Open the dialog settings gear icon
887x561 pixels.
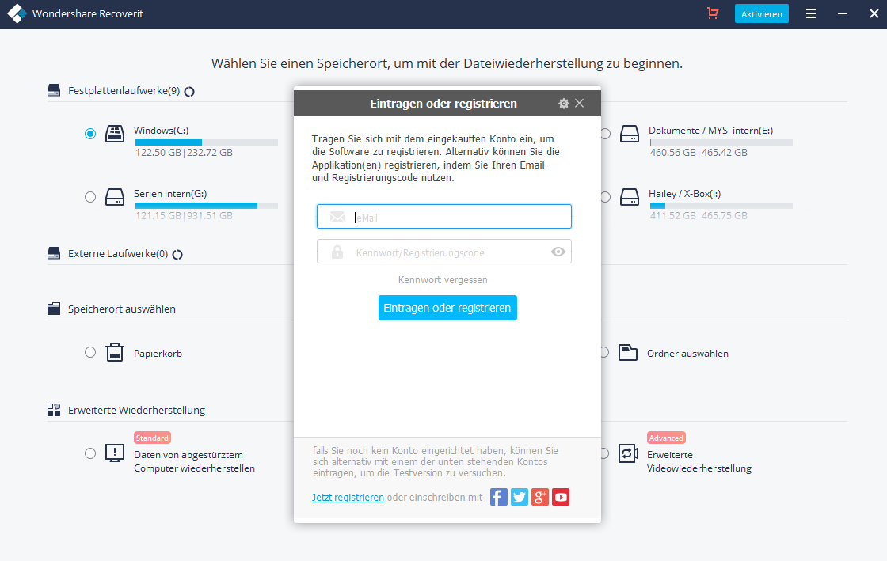coord(564,104)
